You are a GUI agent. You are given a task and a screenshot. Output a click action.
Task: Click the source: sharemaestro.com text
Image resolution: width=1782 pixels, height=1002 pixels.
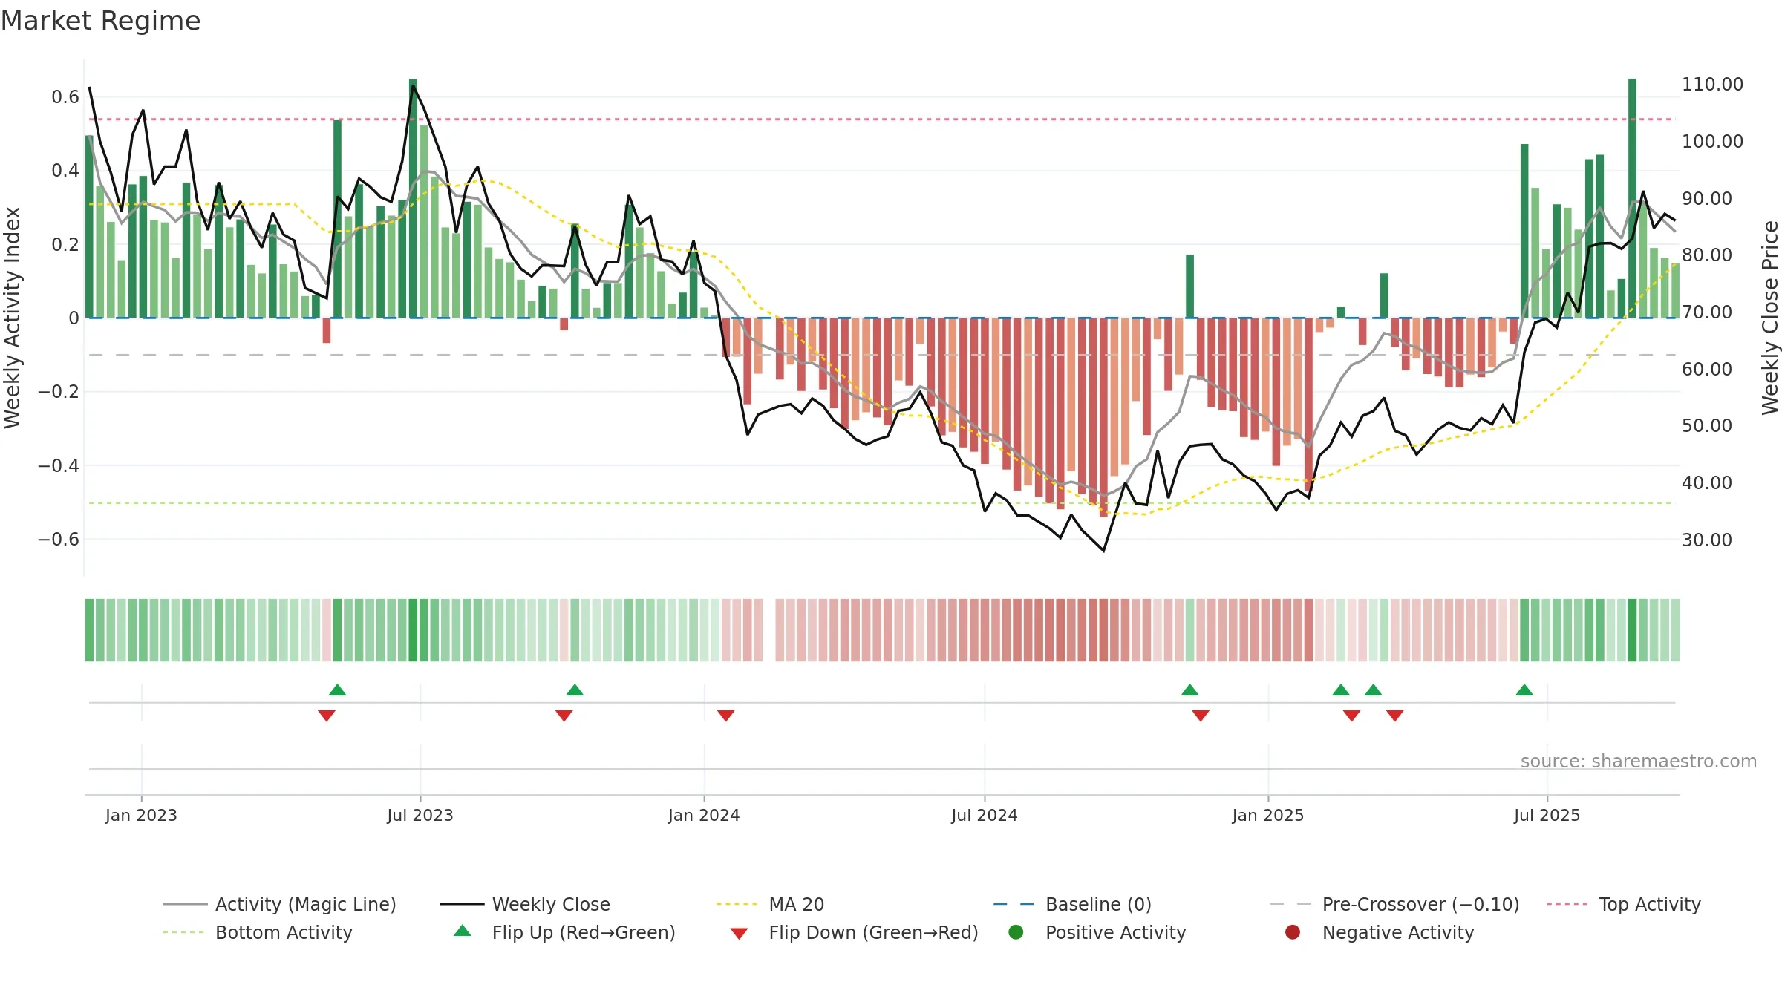point(1639,762)
